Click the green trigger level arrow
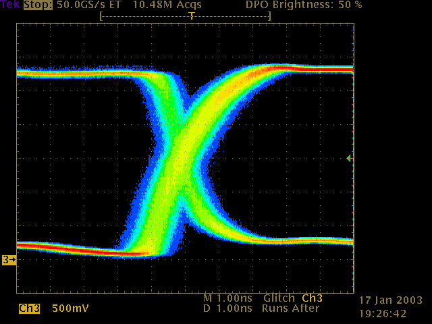Image resolution: width=432 pixels, height=324 pixels. click(x=348, y=158)
